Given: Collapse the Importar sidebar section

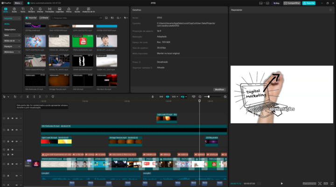Looking at the screenshot, I should pyautogui.click(x=12, y=19).
